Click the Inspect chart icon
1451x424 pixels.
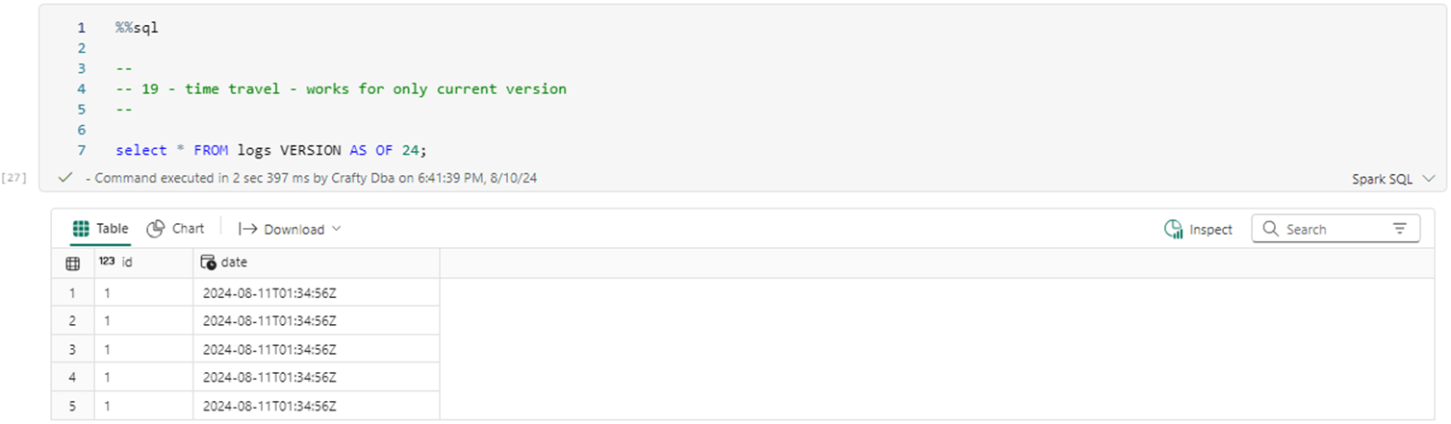1173,229
